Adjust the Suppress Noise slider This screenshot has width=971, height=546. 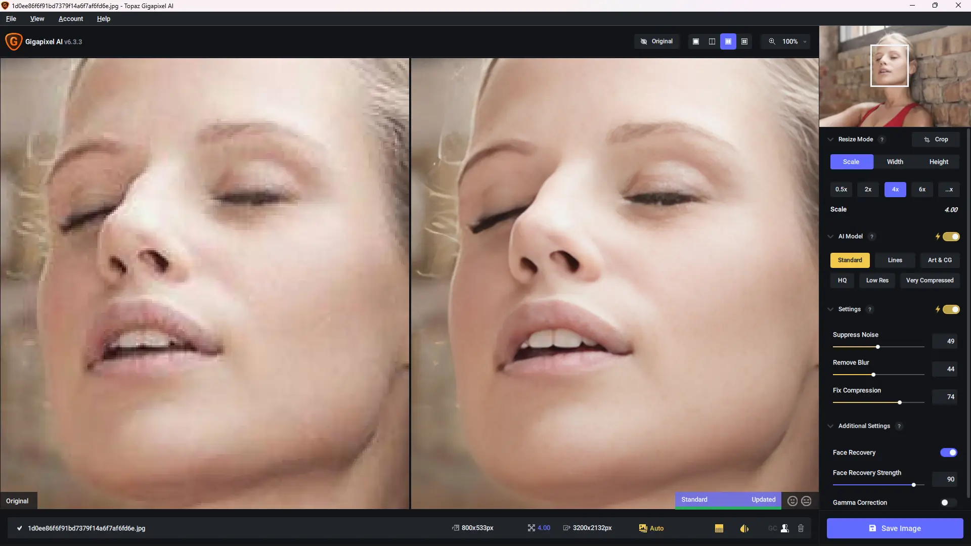click(878, 347)
